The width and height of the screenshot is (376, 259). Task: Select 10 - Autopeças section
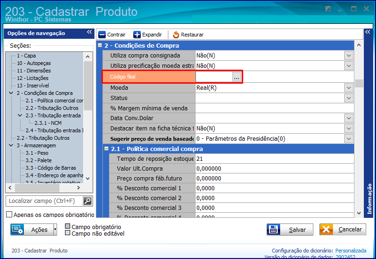34,63
